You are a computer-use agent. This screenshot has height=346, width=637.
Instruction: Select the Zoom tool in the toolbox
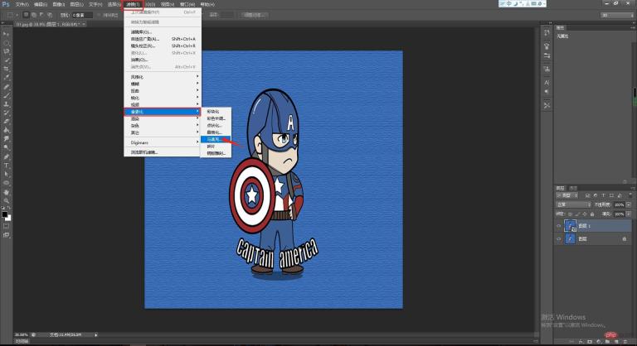tap(6, 199)
